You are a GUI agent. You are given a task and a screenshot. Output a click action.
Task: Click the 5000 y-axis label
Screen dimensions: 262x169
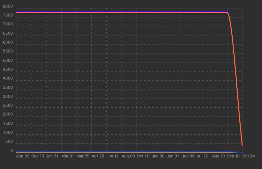[8, 60]
